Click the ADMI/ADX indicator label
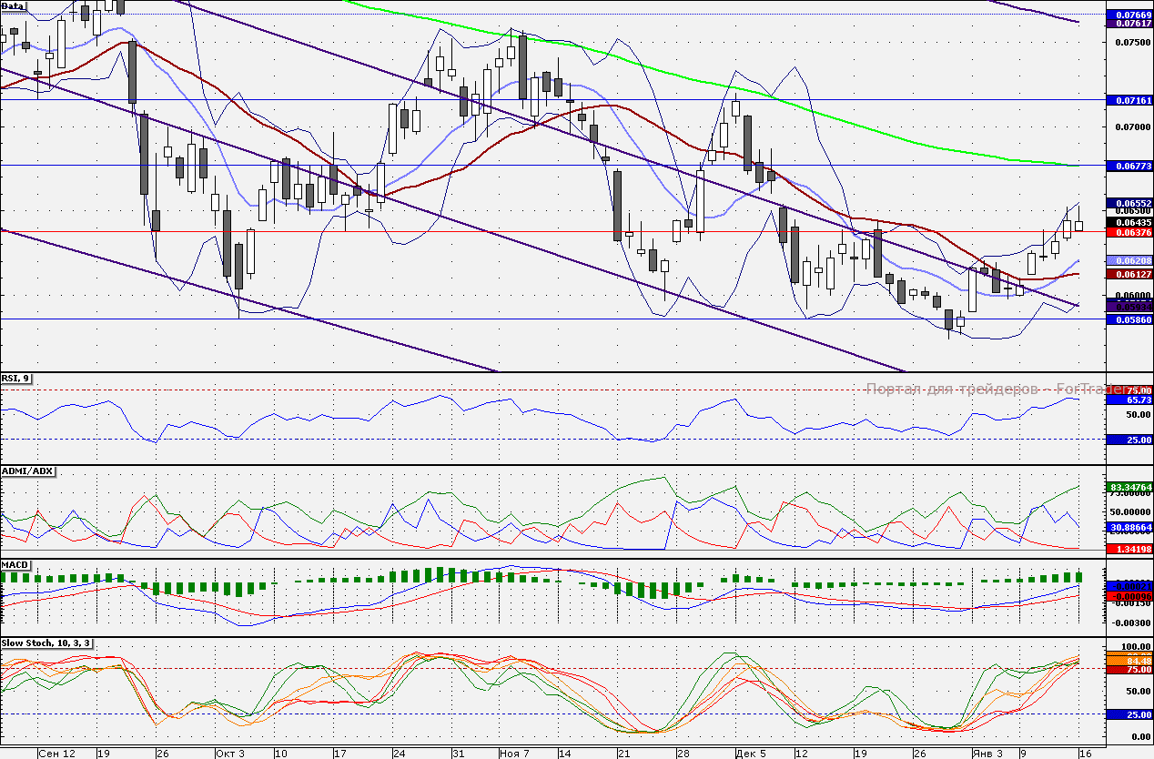 click(x=28, y=471)
